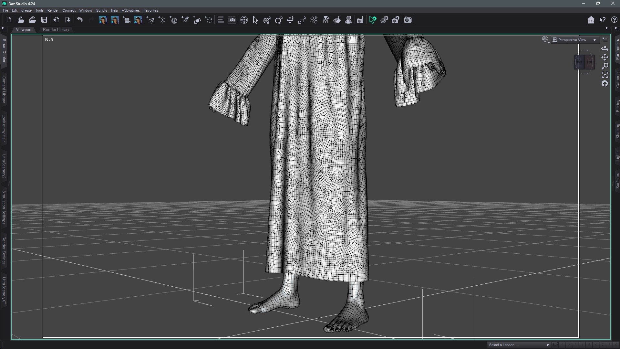
Task: Frame the selection with the viewport Frame control
Action: [605, 75]
